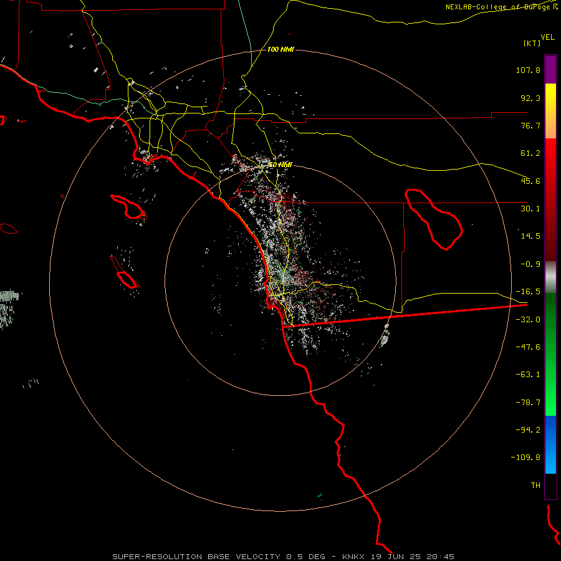Pick the green segment of velocity color bar
Image resolution: width=561 pixels, height=561 pixels.
coord(550,354)
